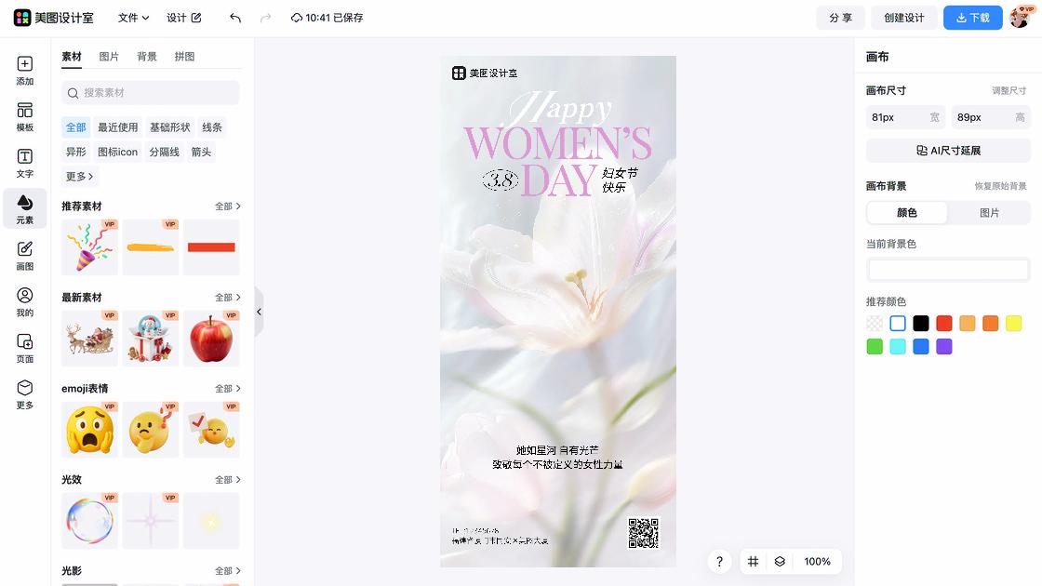The image size is (1042, 586).
Task: Select the orange brush stroke element
Action: click(x=150, y=247)
